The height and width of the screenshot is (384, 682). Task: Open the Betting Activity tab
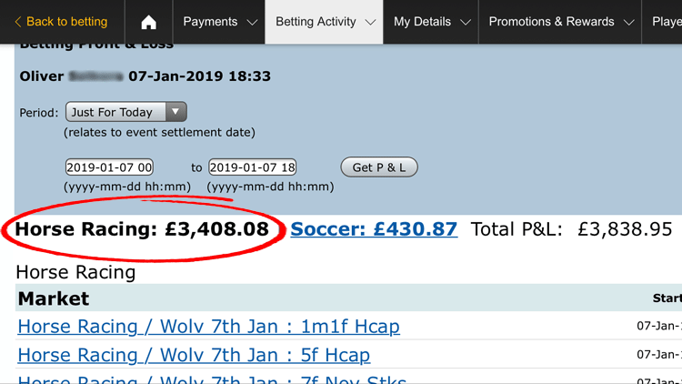(316, 22)
